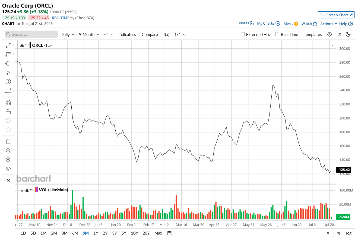Toggle VOL indicator visibility eye

(x=27, y=190)
